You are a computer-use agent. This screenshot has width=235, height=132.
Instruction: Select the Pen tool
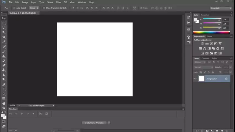pos(4,84)
